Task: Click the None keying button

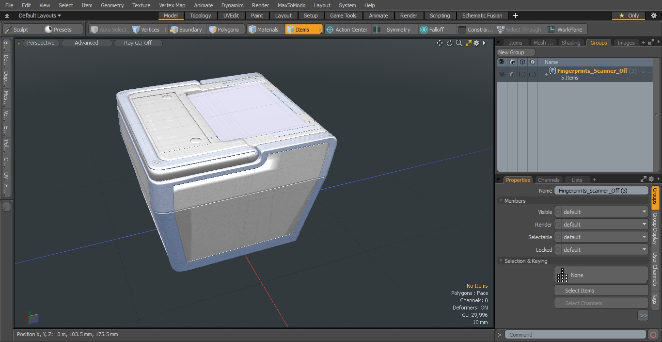Action: point(601,275)
